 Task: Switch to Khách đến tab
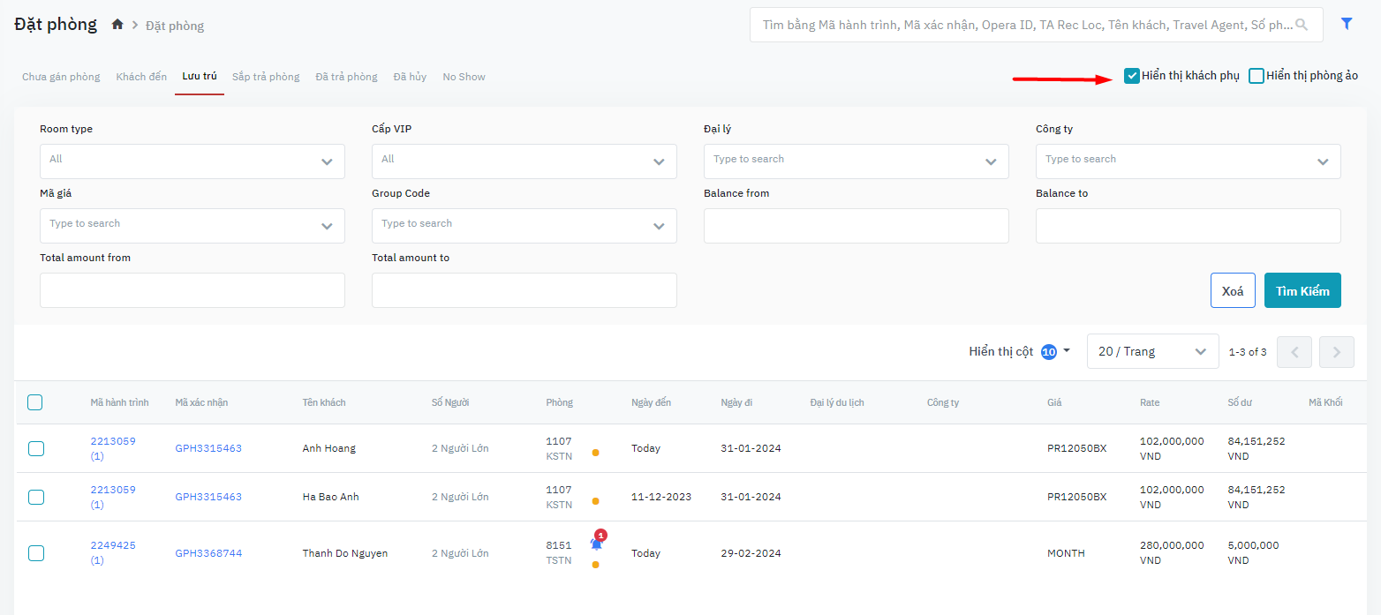(141, 77)
